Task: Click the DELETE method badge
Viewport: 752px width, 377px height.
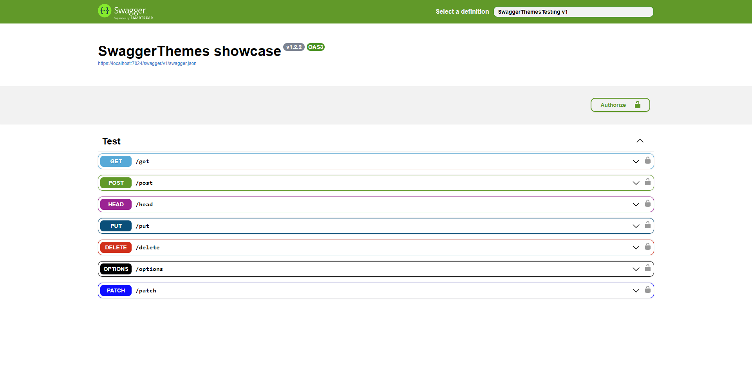Action: click(116, 247)
